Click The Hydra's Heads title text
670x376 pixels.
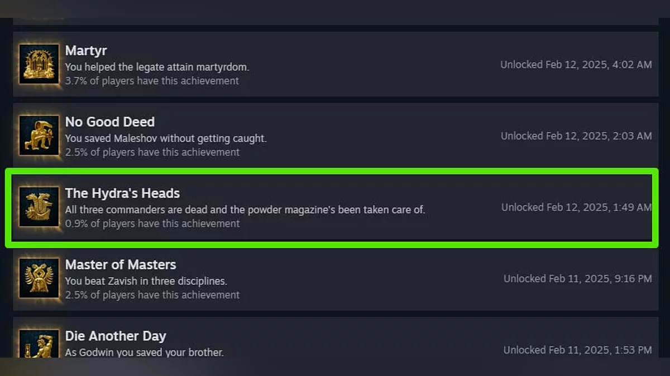click(122, 193)
